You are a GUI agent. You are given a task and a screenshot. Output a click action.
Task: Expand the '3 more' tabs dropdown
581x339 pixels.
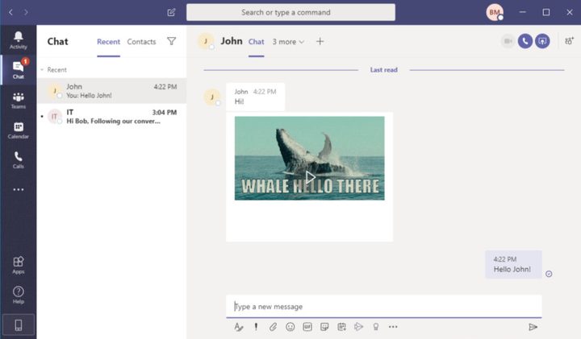click(288, 42)
